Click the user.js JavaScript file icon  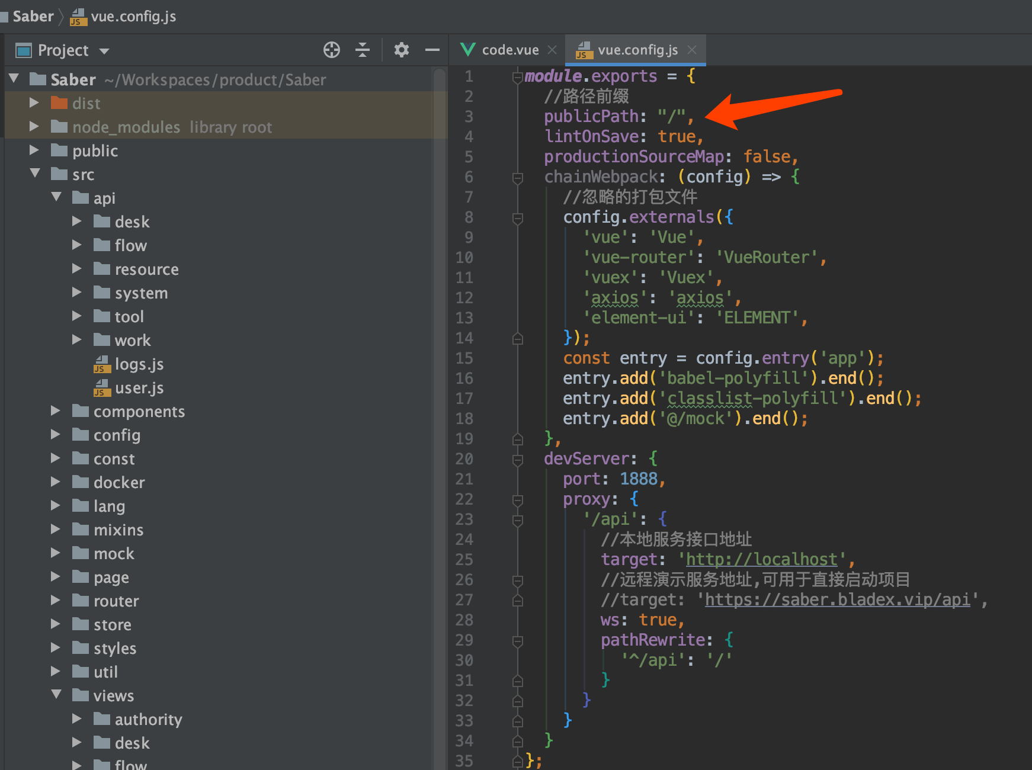[102, 388]
